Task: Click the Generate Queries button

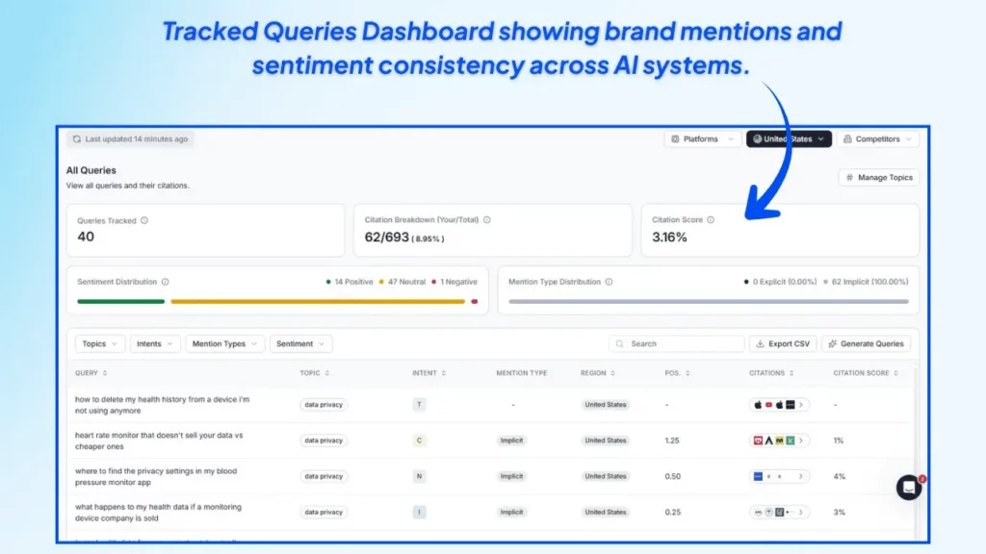Action: coord(866,343)
